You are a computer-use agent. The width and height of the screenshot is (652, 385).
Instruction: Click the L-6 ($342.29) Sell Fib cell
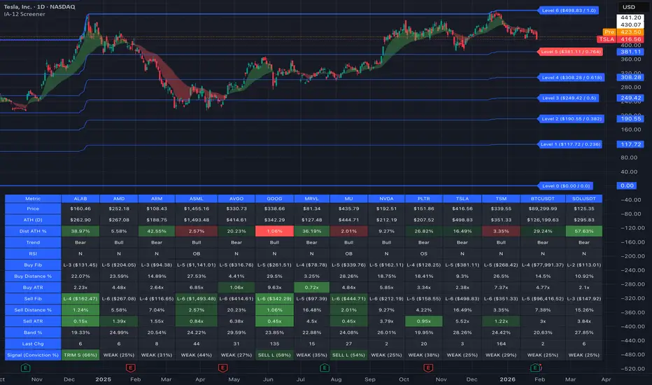coord(274,298)
